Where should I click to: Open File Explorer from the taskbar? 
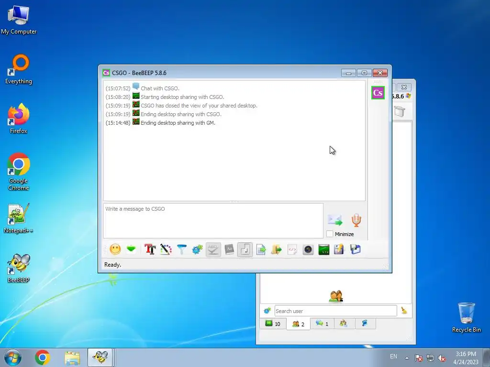coord(72,357)
